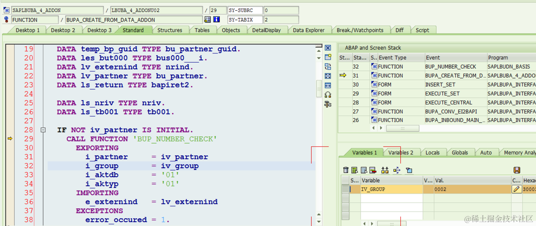
Task: Click the blue info icon beside BUPA_CREATE_FROM_DATA_ADDON
Action: pyautogui.click(x=217, y=19)
